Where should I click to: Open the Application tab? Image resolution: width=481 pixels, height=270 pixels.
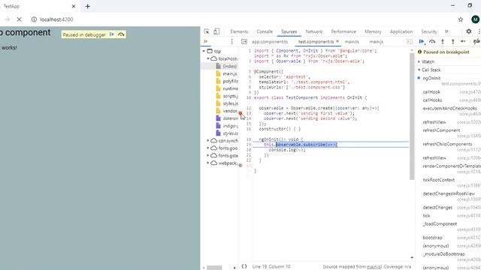(x=401, y=31)
